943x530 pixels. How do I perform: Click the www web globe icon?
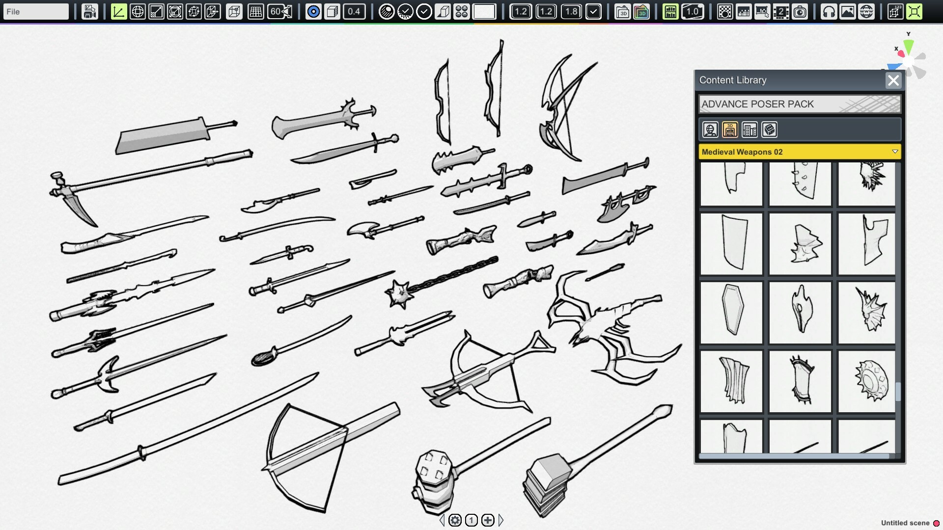(x=866, y=11)
